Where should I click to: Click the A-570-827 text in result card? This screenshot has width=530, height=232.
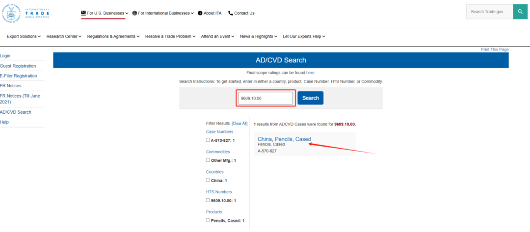tap(267, 151)
